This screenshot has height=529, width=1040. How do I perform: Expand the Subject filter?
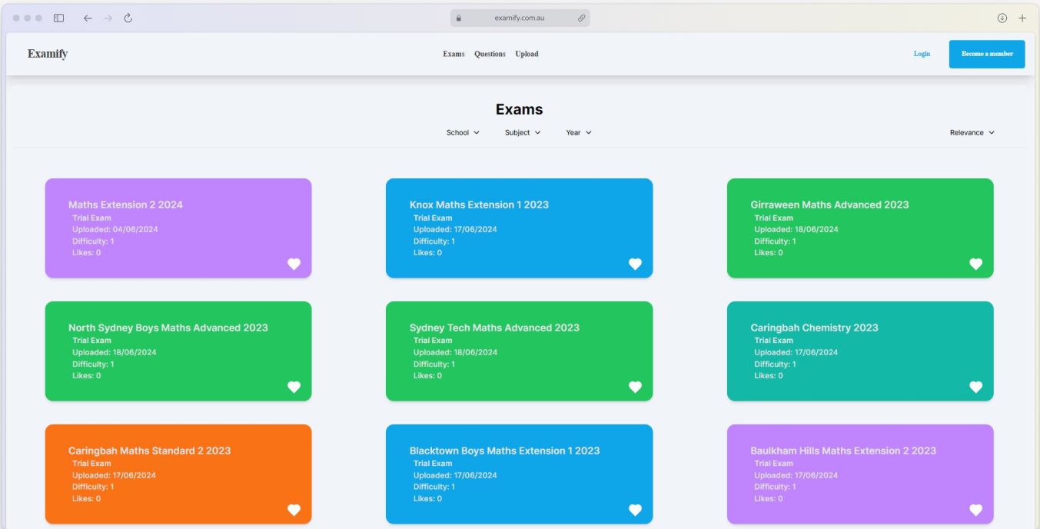click(520, 132)
